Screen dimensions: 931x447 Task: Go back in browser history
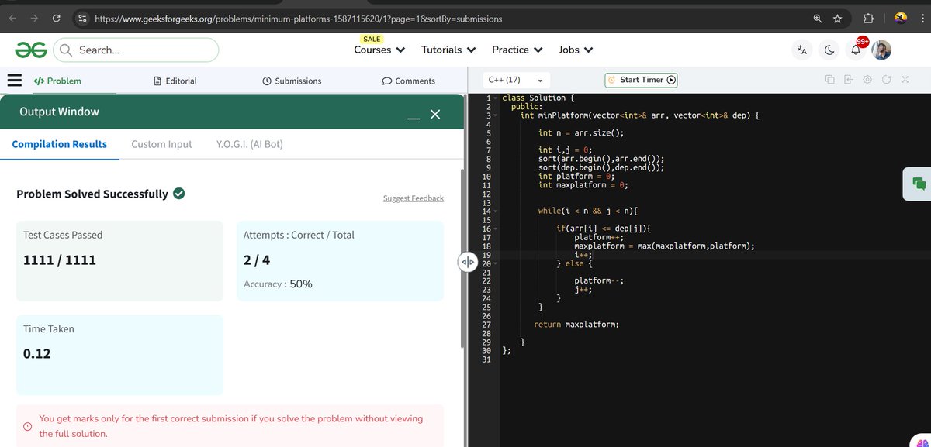(x=12, y=18)
